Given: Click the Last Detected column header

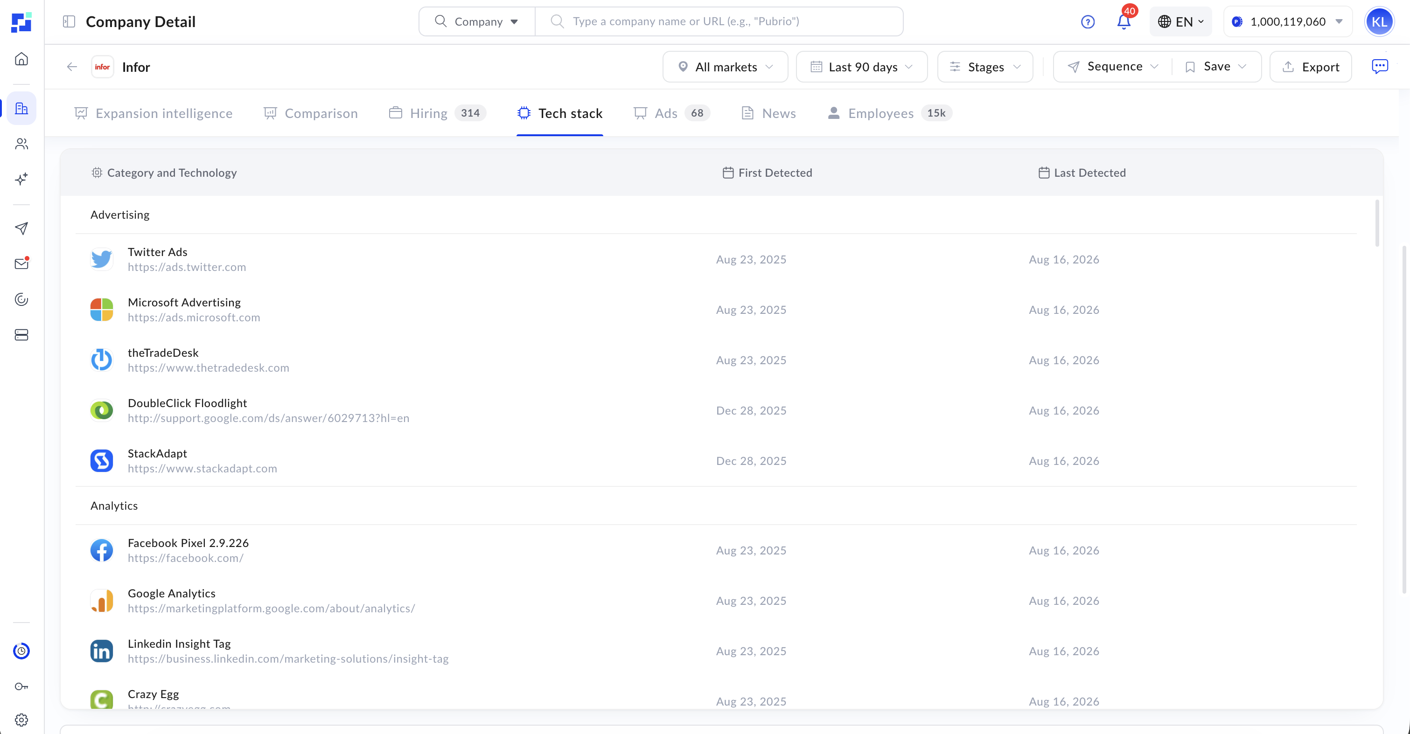Looking at the screenshot, I should 1082,173.
